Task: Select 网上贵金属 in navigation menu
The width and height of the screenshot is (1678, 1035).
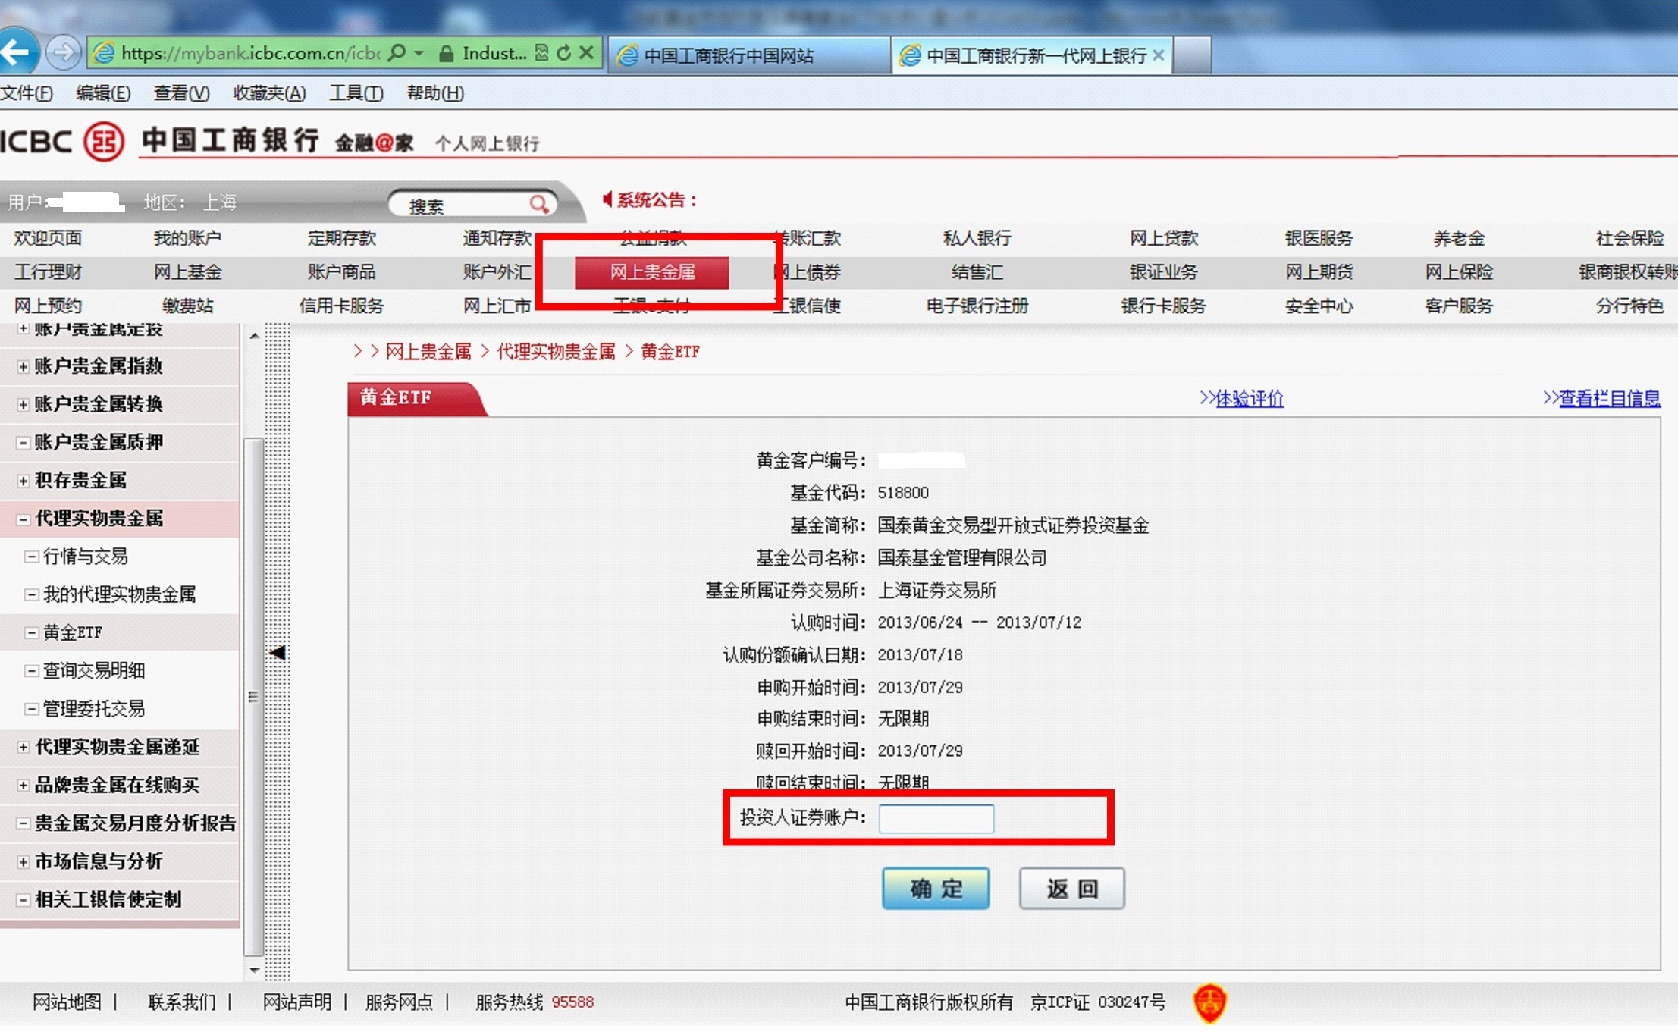Action: (652, 272)
